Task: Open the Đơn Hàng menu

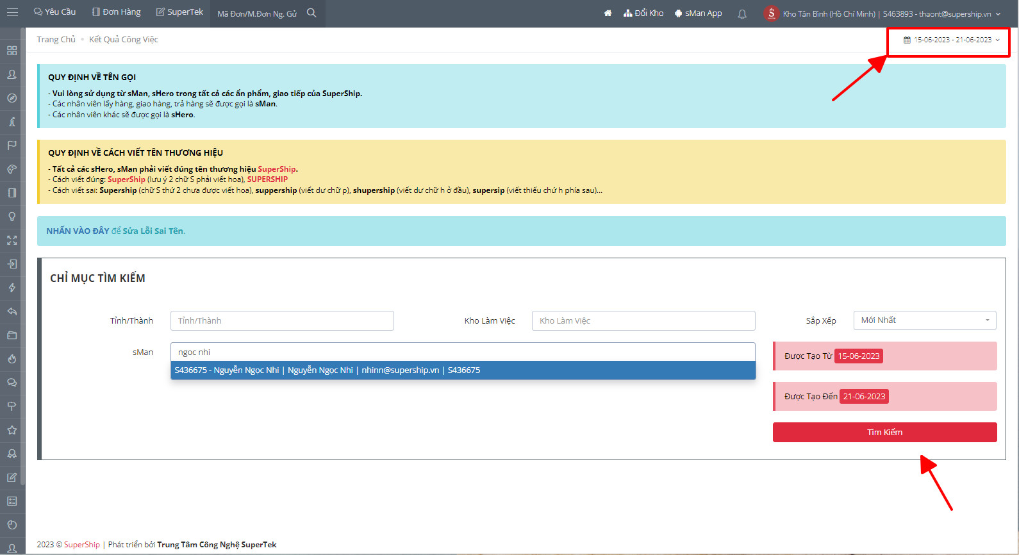Action: (116, 12)
